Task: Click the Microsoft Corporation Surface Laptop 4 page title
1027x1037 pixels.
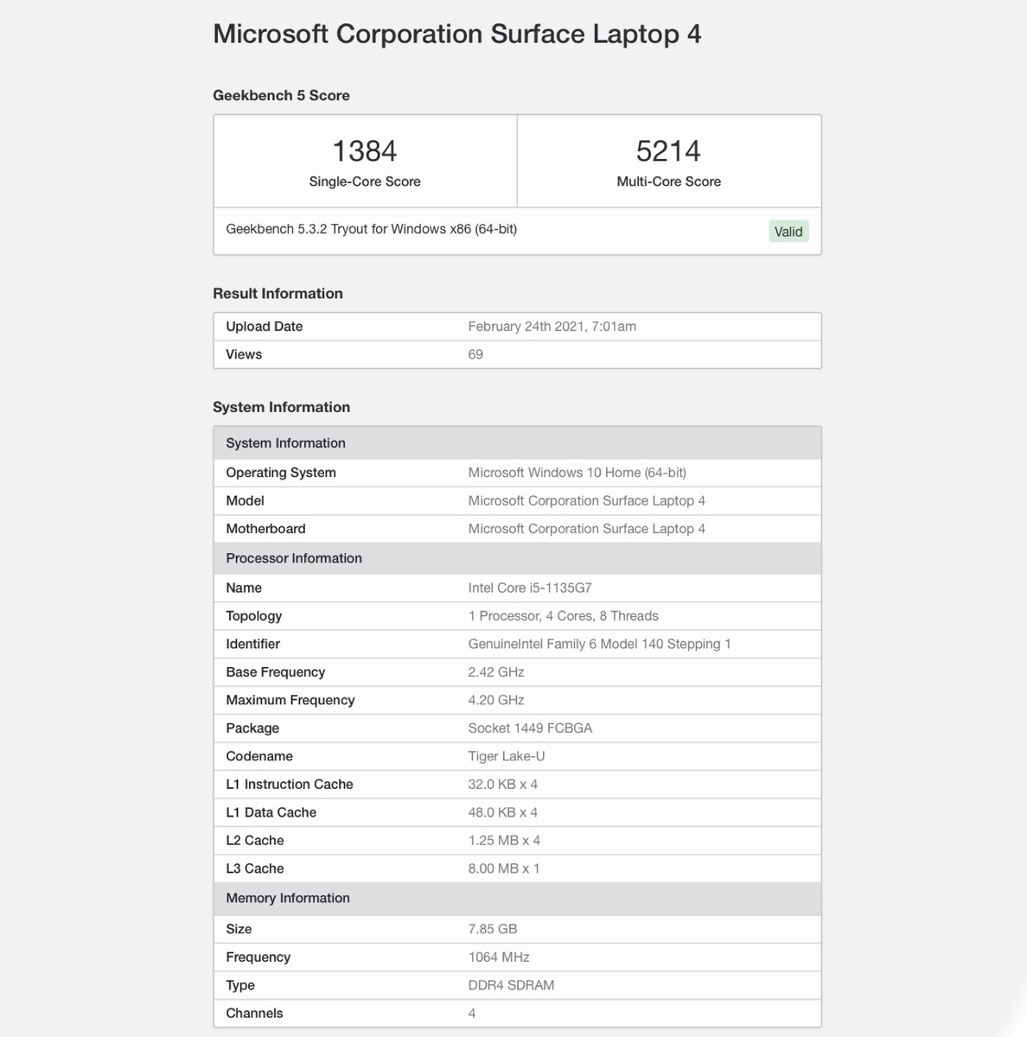Action: (x=456, y=35)
